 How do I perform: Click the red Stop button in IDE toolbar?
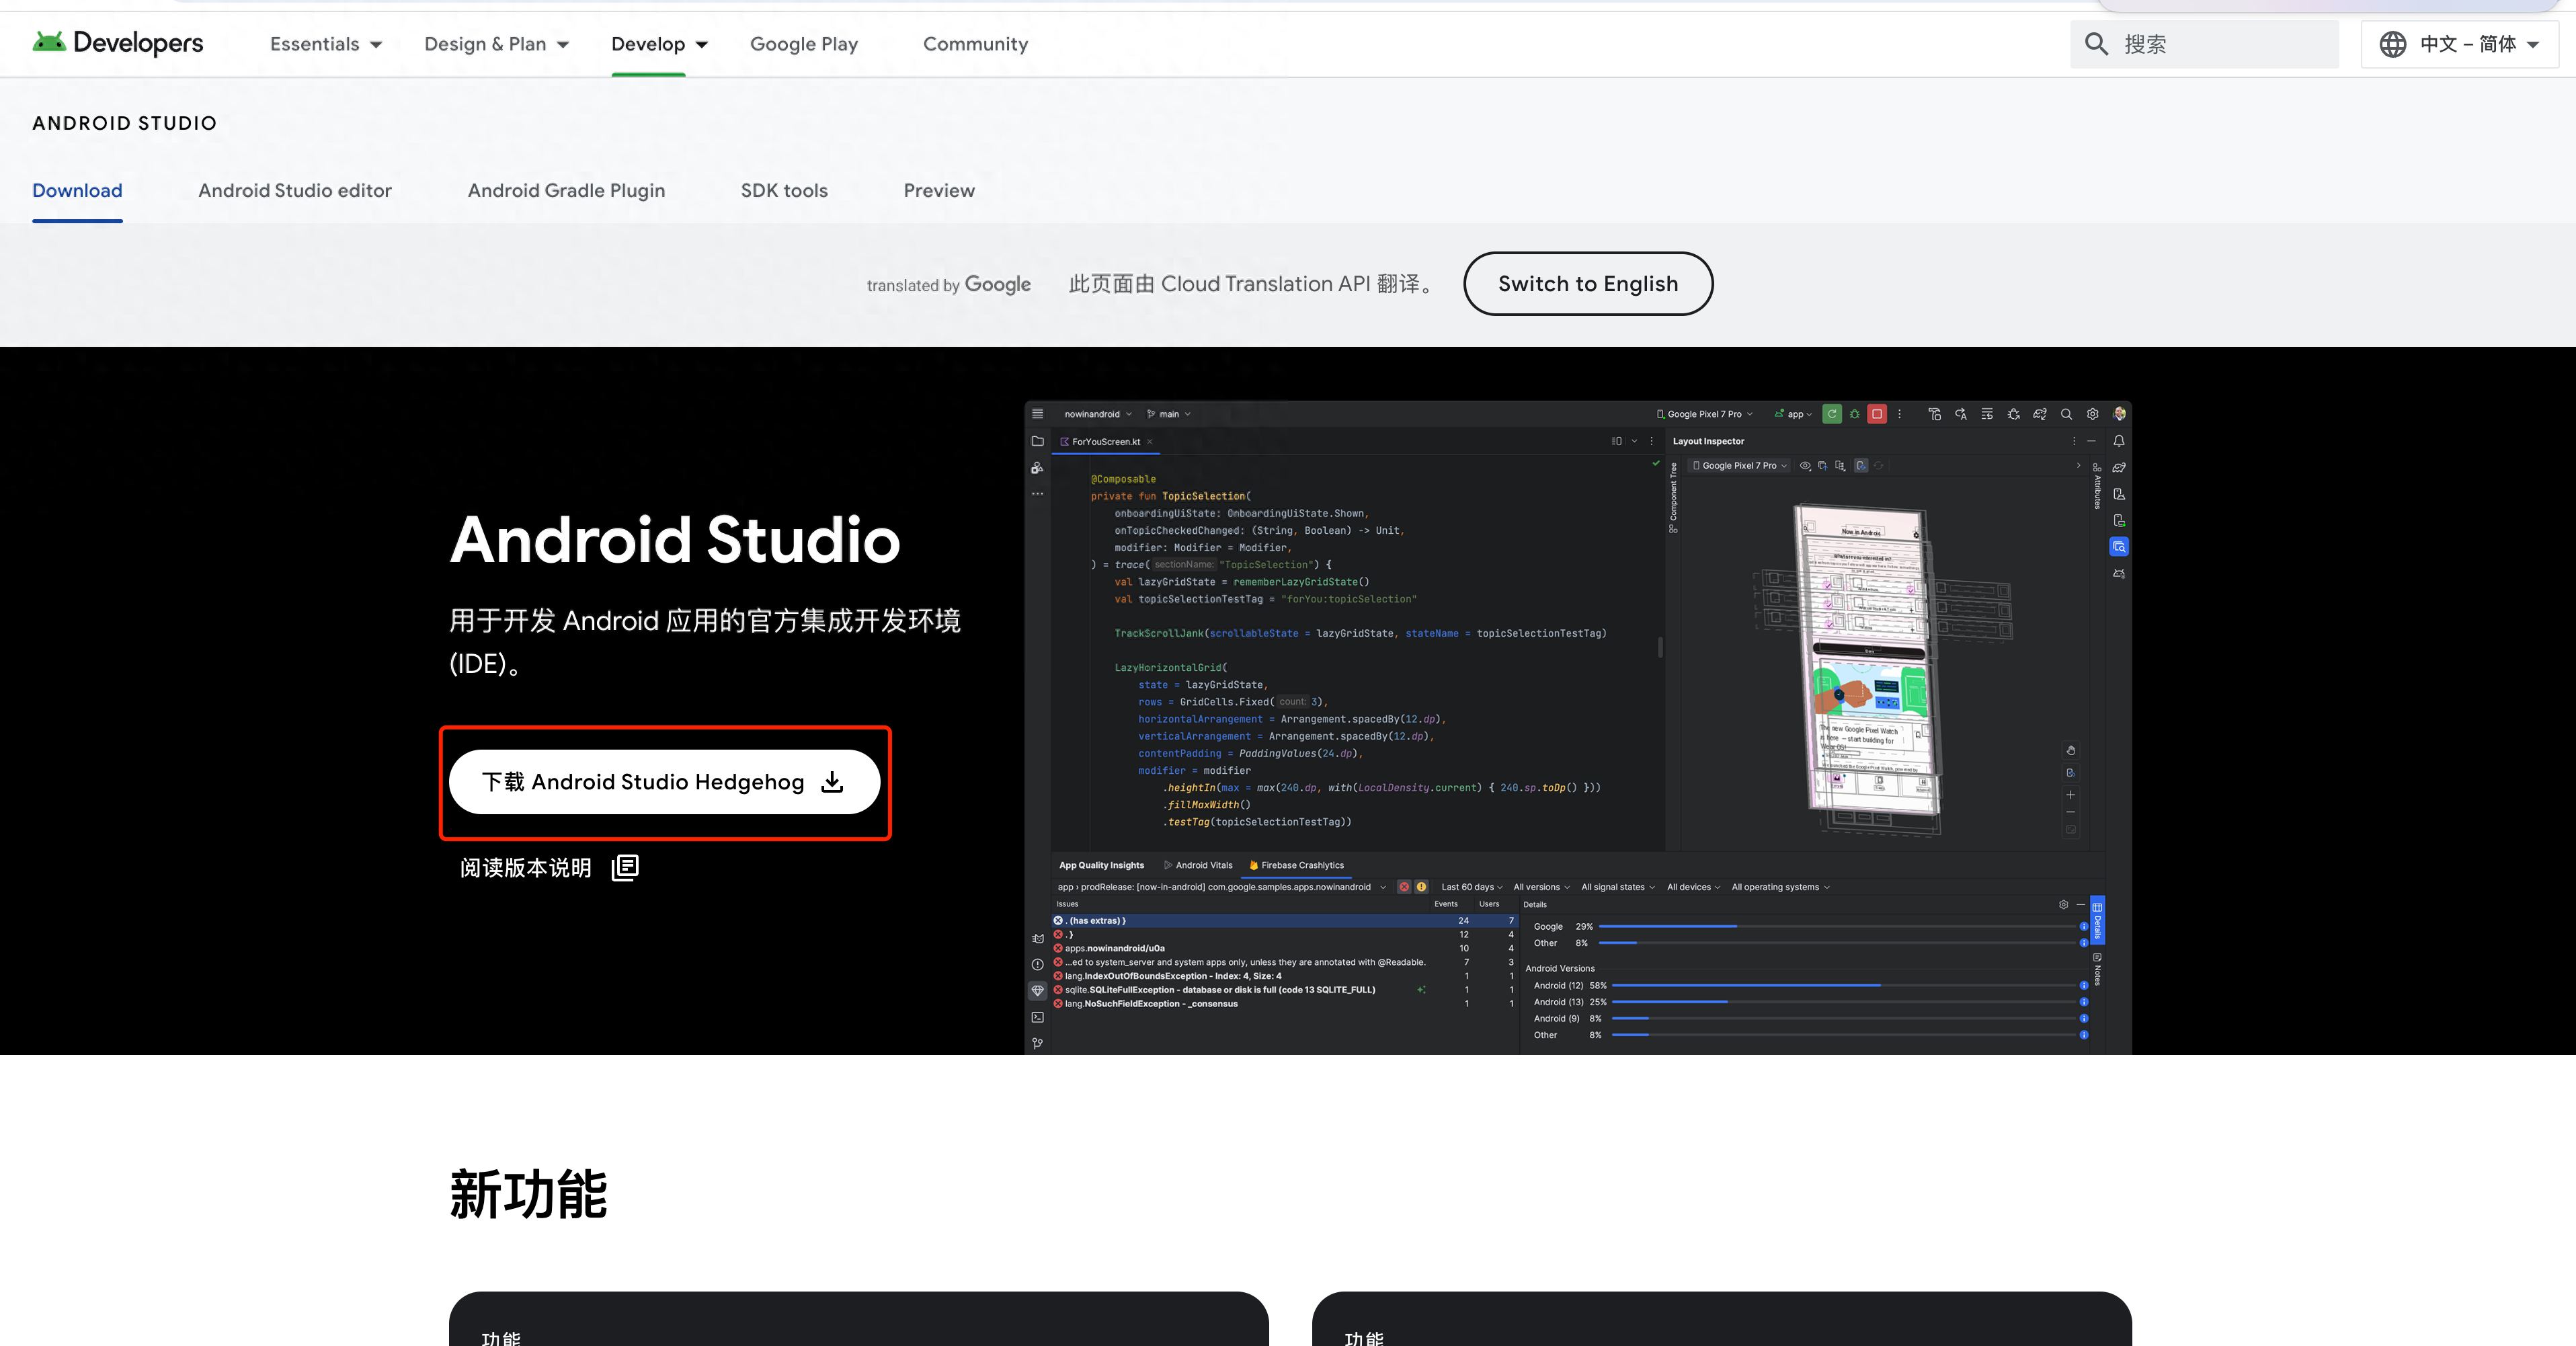point(1877,414)
